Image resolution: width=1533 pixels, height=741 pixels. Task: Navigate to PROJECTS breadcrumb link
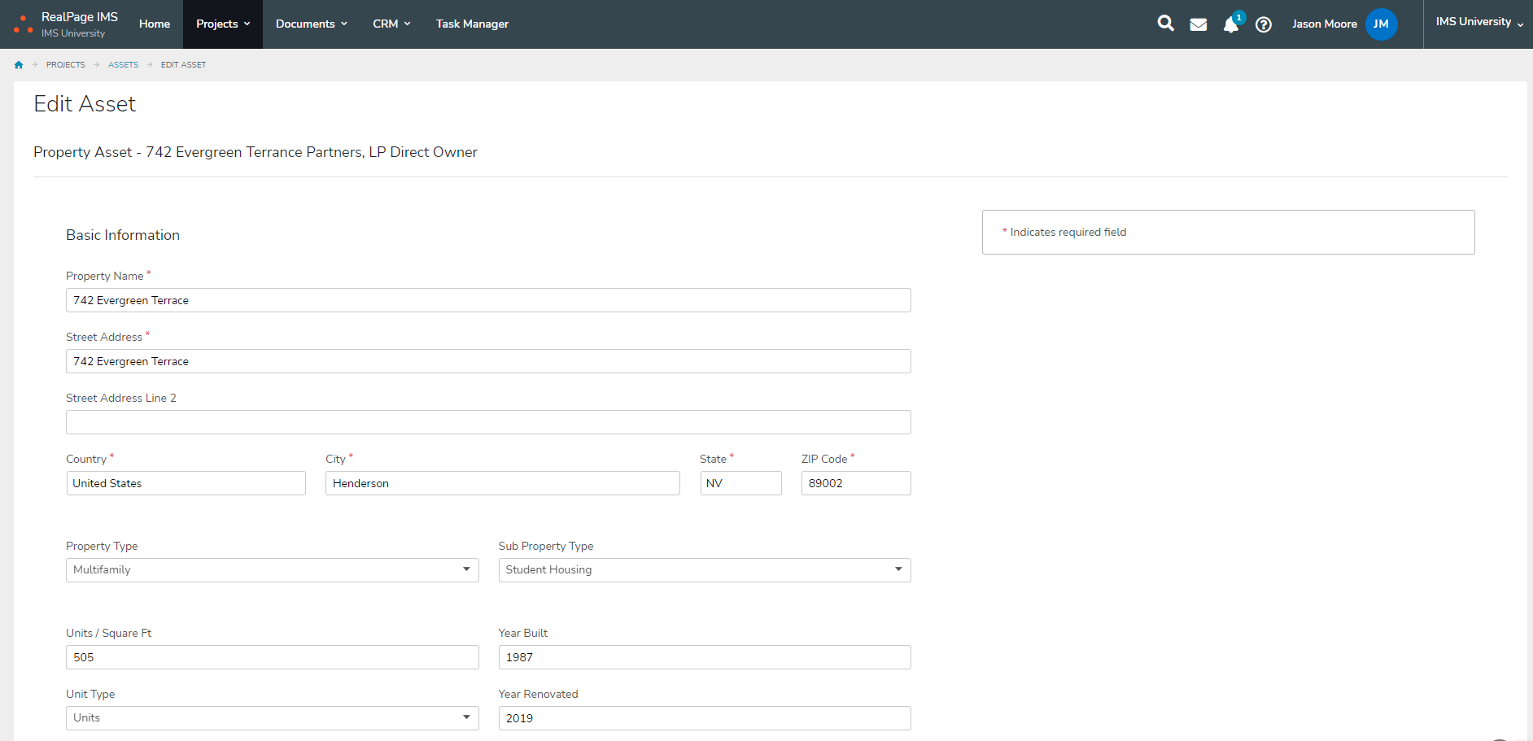[66, 65]
